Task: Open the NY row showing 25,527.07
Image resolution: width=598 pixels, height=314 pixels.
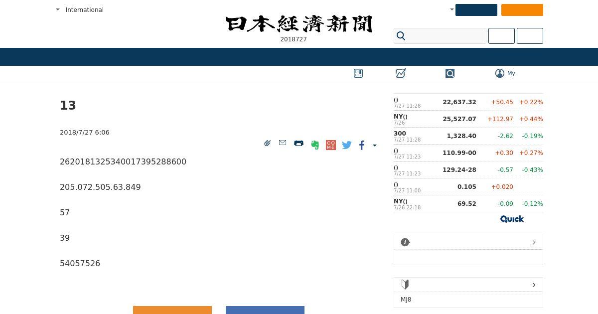Action: (x=468, y=119)
